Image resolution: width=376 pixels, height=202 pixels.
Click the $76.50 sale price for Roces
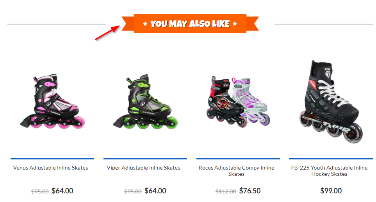pos(250,191)
